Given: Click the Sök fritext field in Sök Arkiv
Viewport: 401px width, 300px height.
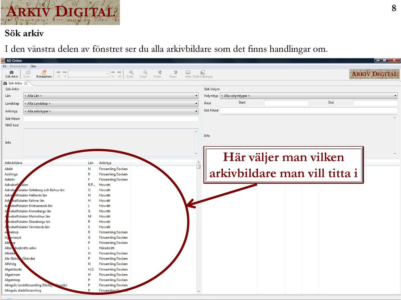Looking at the screenshot, I should point(111,119).
